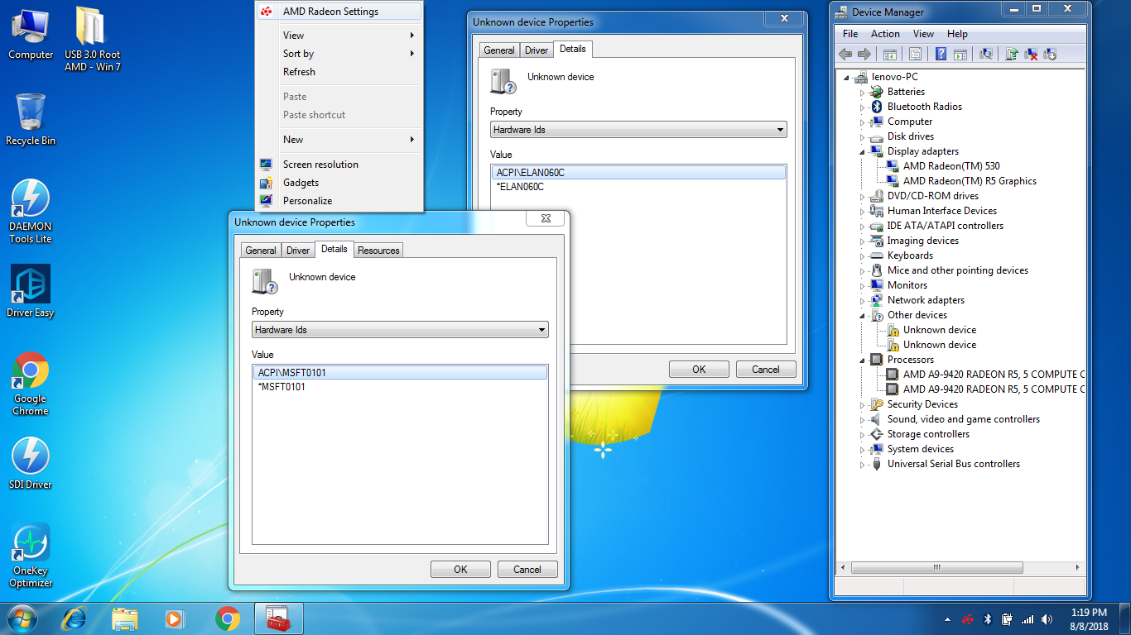Click the Chrome icon in the taskbar
This screenshot has width=1131, height=635.
tap(227, 618)
